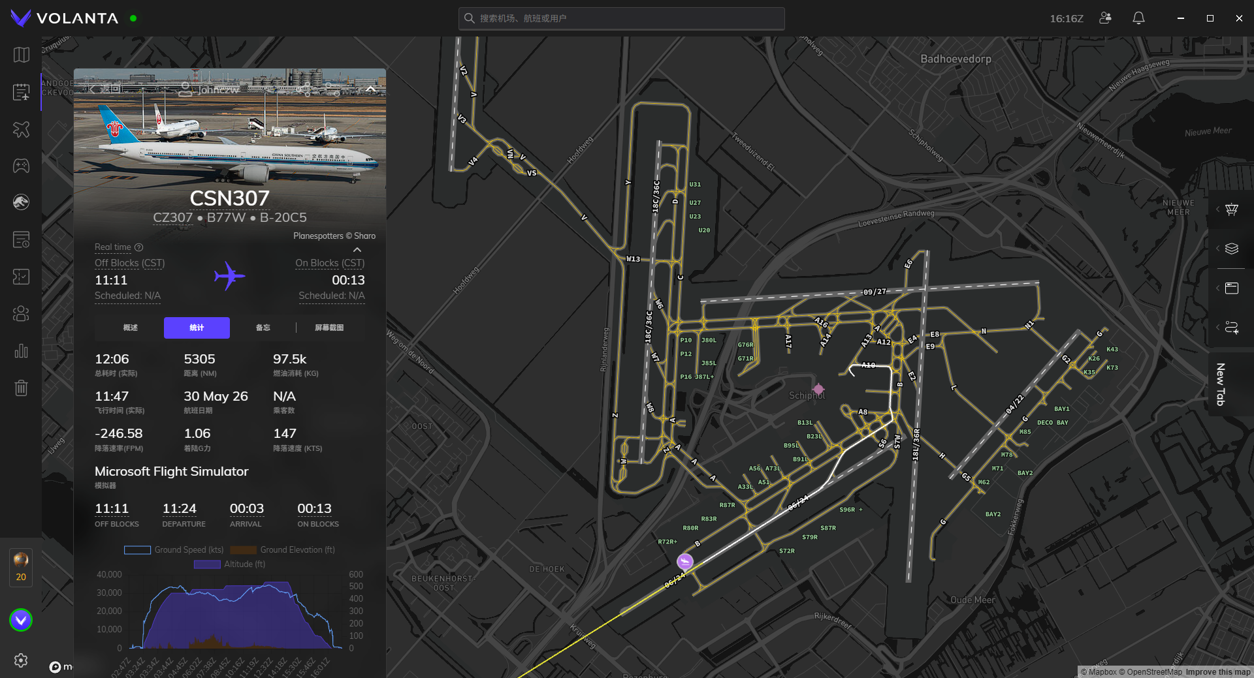Select the 统计 tab

(x=197, y=328)
